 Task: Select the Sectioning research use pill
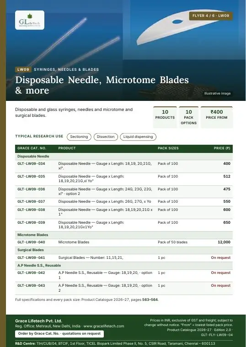point(79,137)
